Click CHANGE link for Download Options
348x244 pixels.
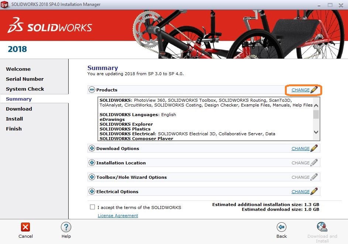tap(300, 149)
